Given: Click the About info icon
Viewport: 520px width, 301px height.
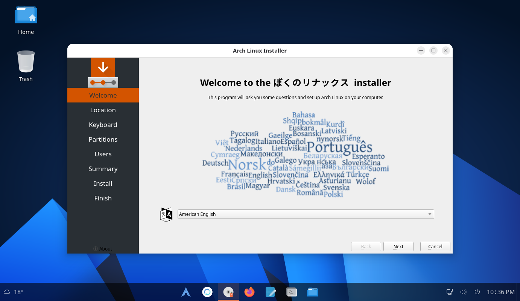Looking at the screenshot, I should tap(96, 249).
